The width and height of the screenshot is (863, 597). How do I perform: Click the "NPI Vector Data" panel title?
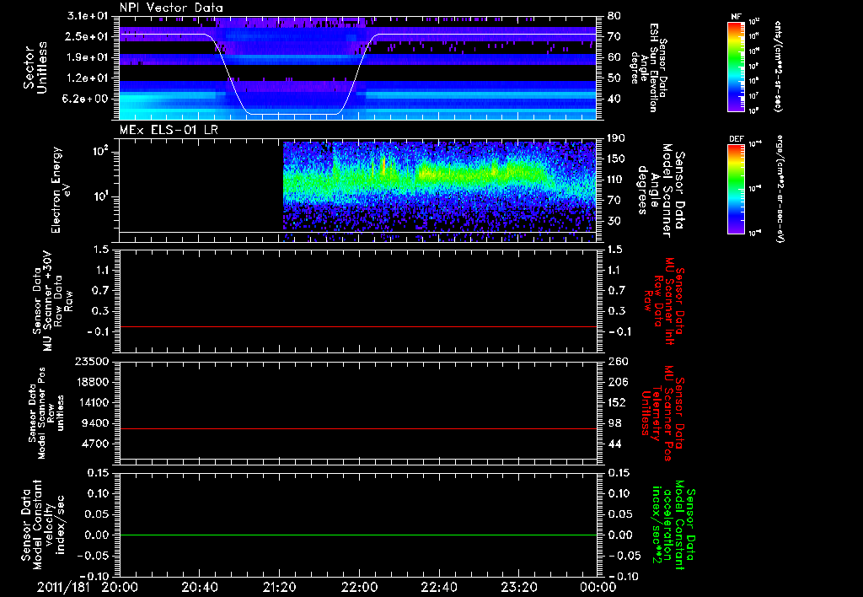click(171, 8)
